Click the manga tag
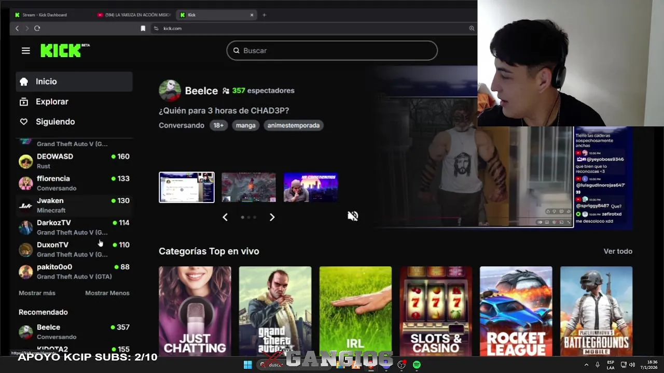This screenshot has height=373, width=664. click(246, 125)
